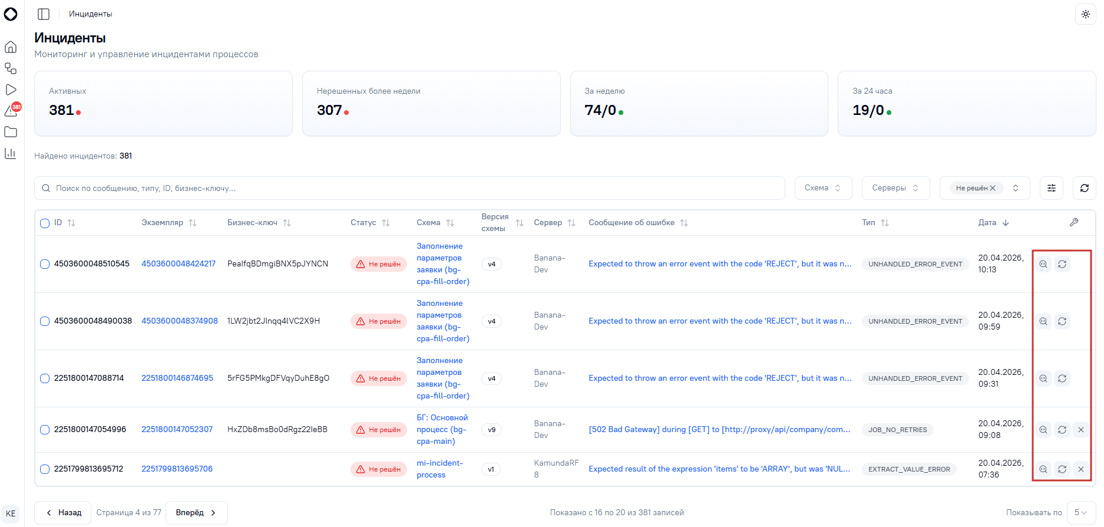Screen dimensions: 1104x527
Task: Sort by Дата column header
Action: [x=994, y=223]
